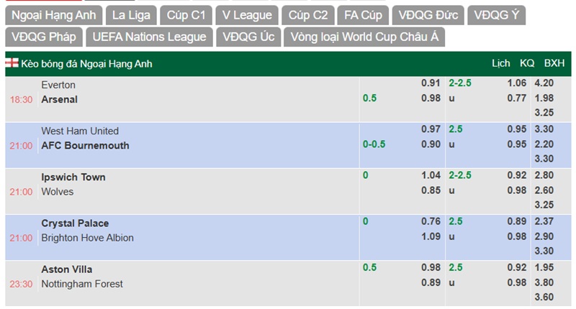Click the 0.89 handicap odds for Nottingham Forest
The height and width of the screenshot is (309, 576).
coord(431,282)
